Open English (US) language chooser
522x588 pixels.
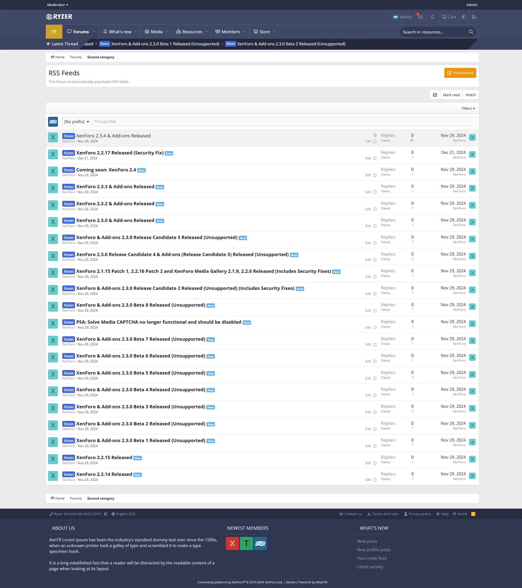123,514
